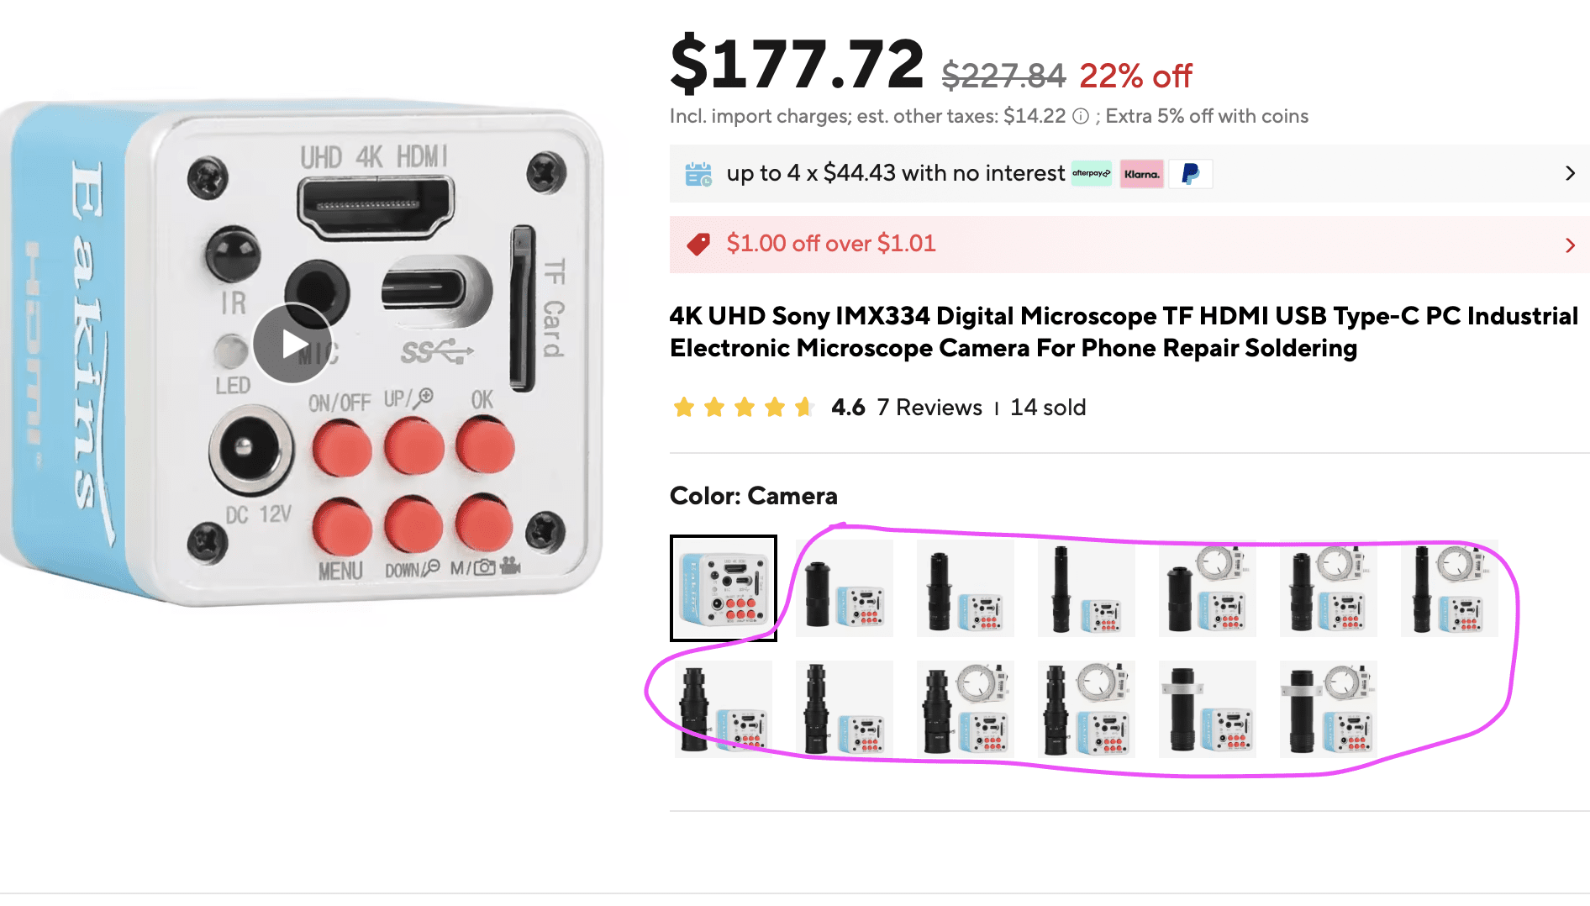The image size is (1590, 906).
Task: Click the installment calendar icon
Action: point(698,174)
